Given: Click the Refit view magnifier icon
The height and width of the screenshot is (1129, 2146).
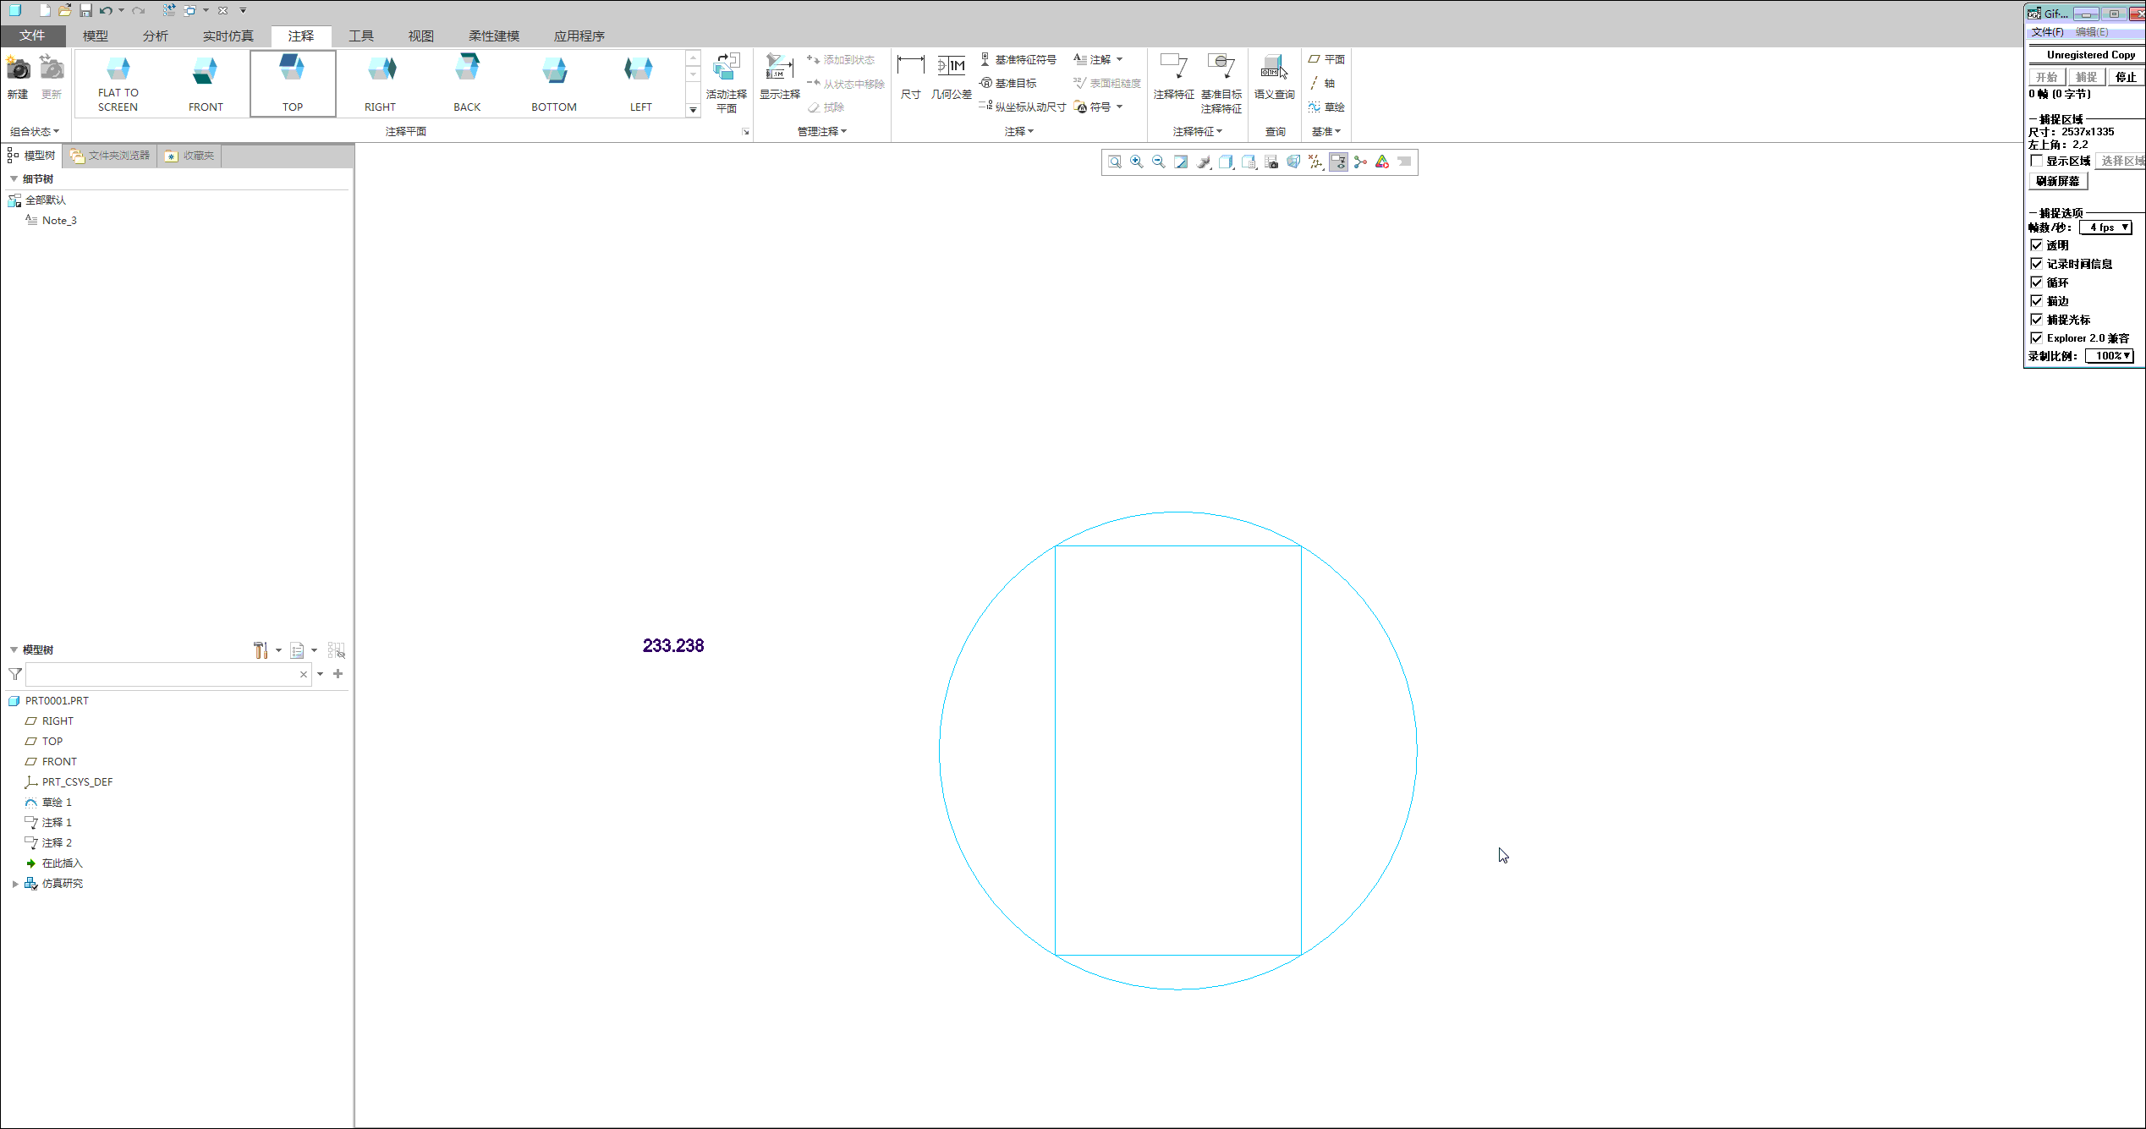Looking at the screenshot, I should (1115, 162).
